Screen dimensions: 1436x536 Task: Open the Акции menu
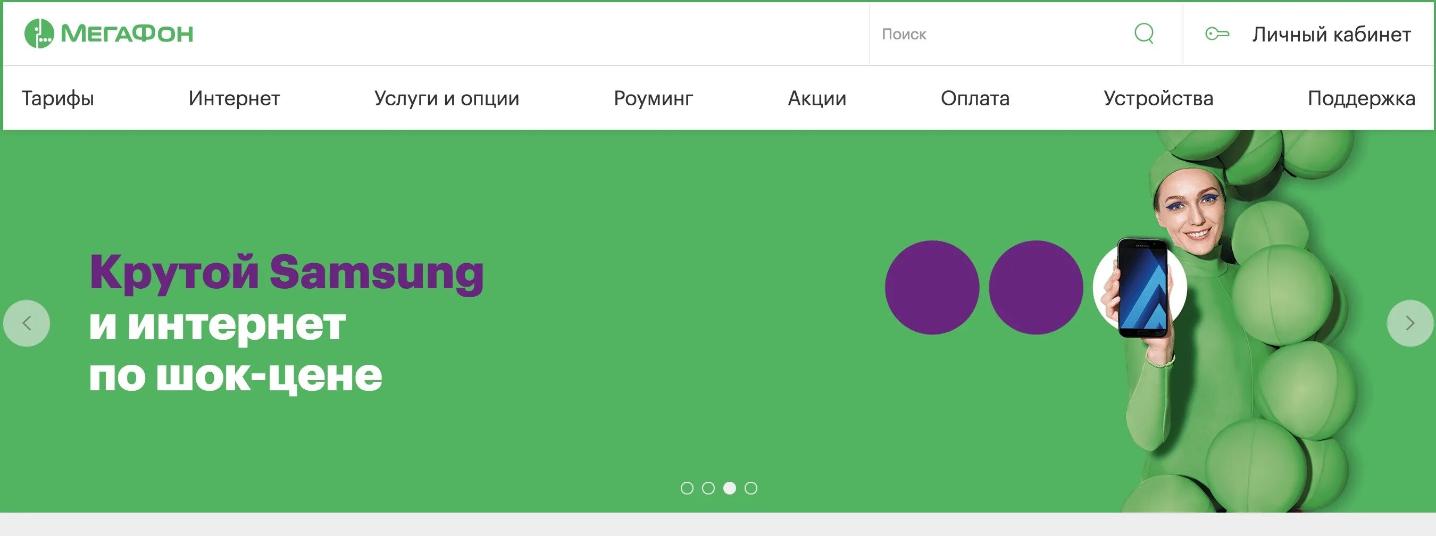817,98
